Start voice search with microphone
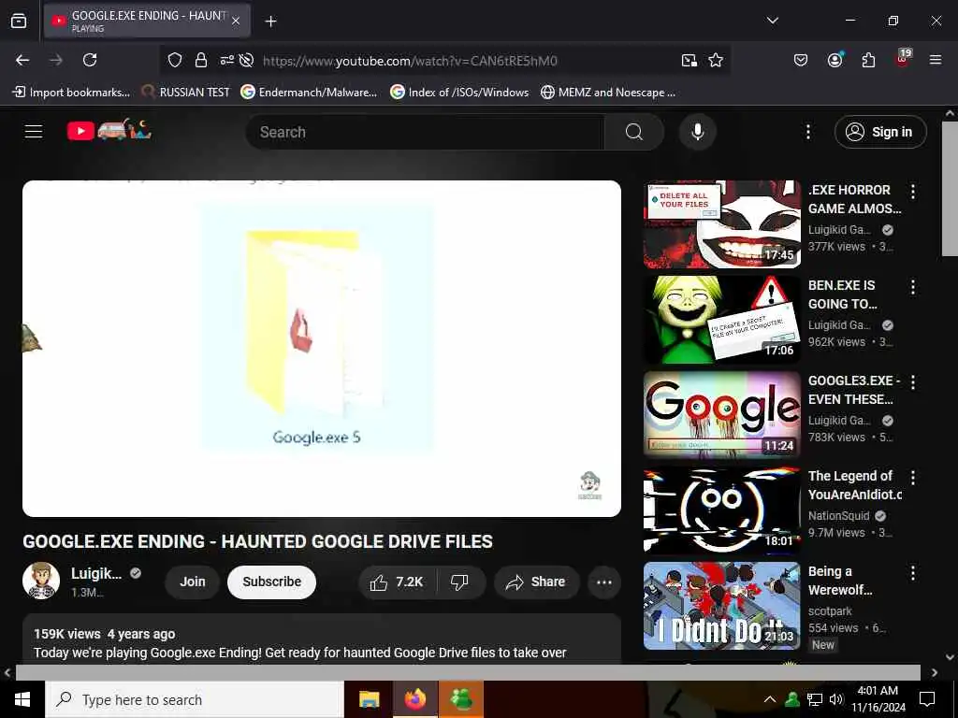The width and height of the screenshot is (958, 718). 697,132
